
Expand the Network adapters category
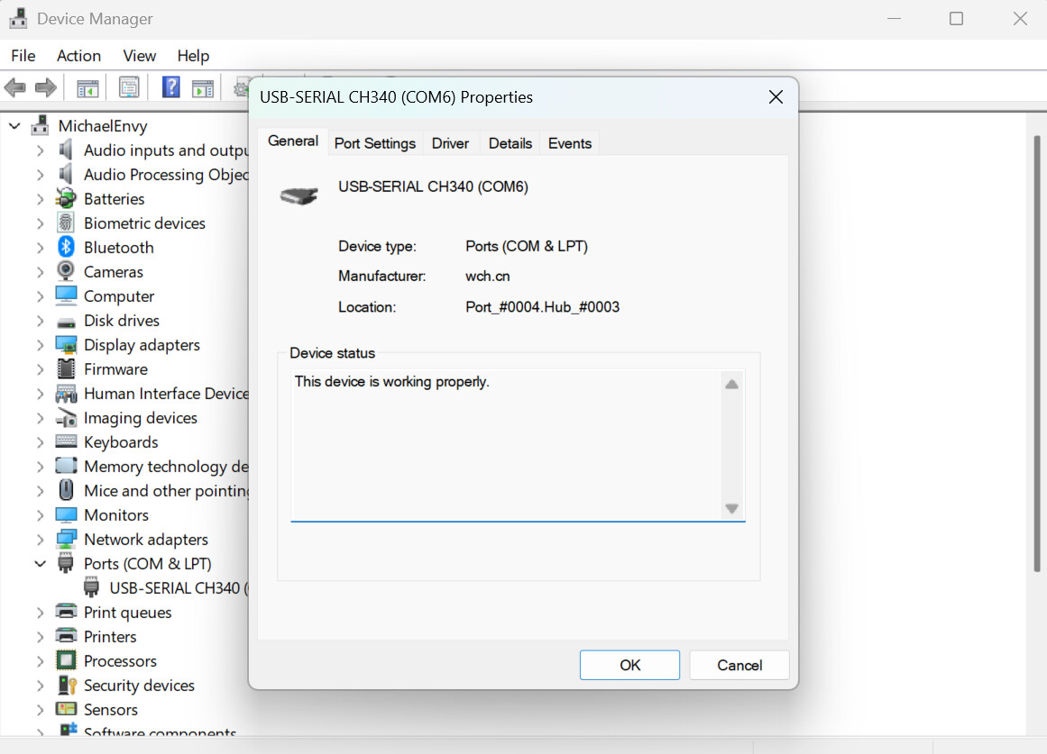click(x=40, y=540)
